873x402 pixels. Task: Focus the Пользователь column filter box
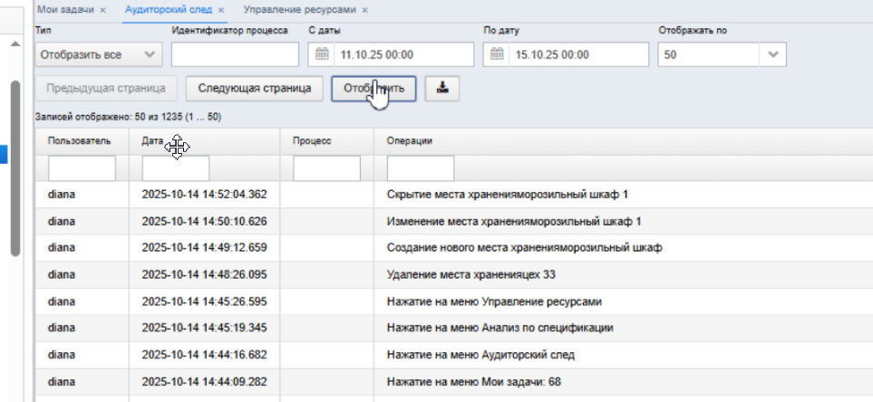click(x=82, y=167)
